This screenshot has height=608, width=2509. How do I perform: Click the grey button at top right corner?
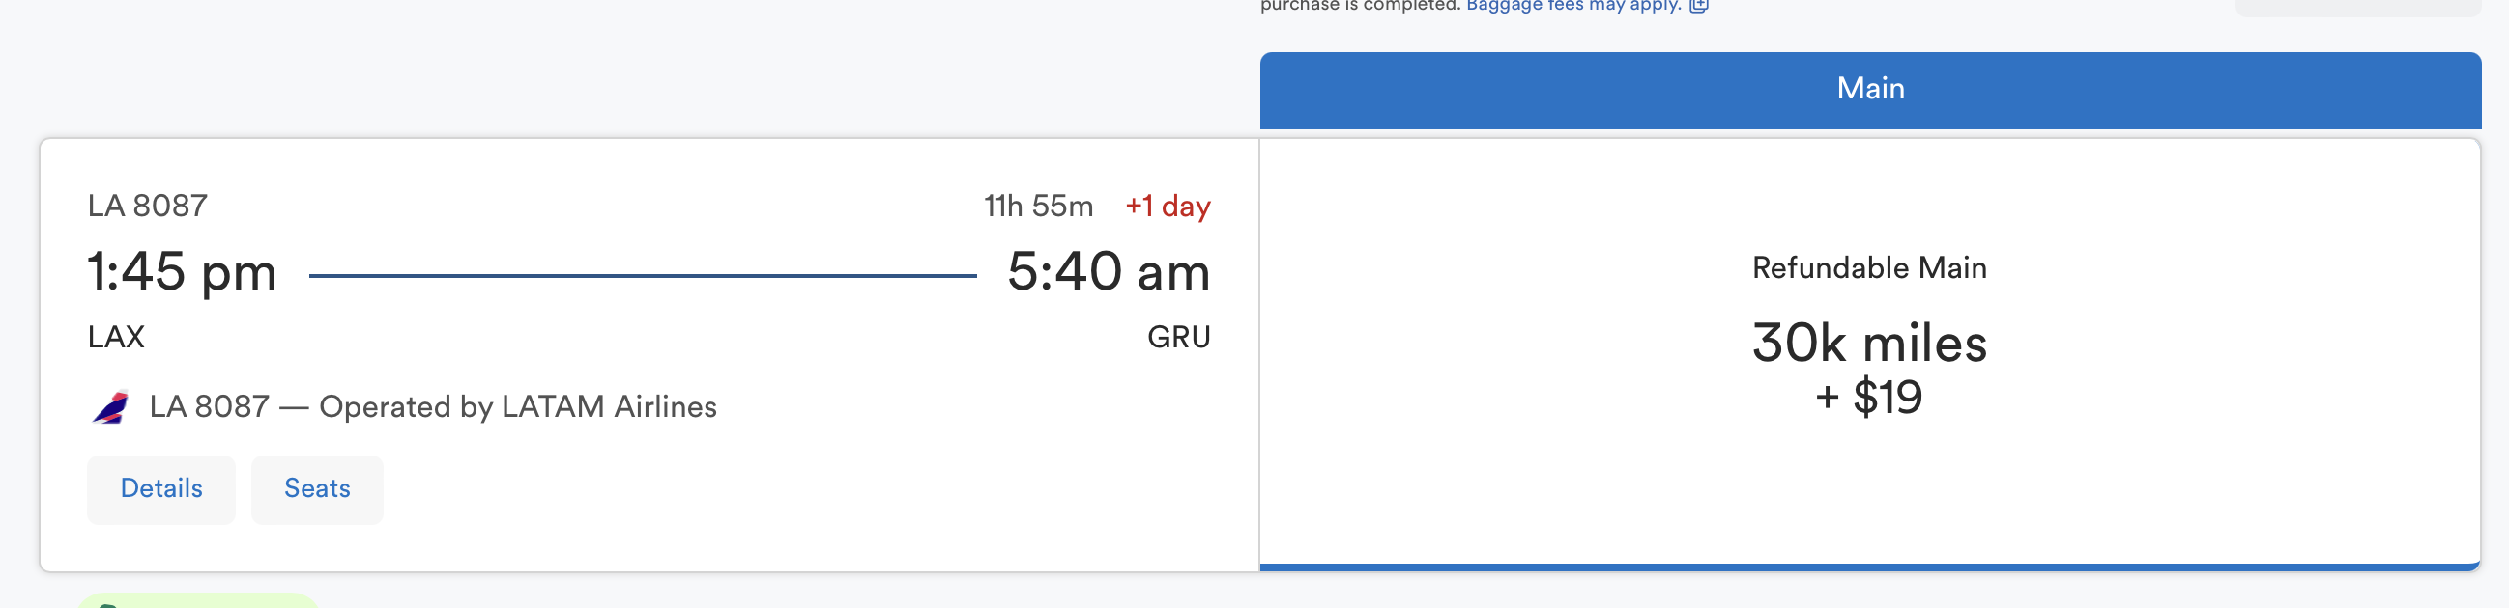click(x=2357, y=8)
